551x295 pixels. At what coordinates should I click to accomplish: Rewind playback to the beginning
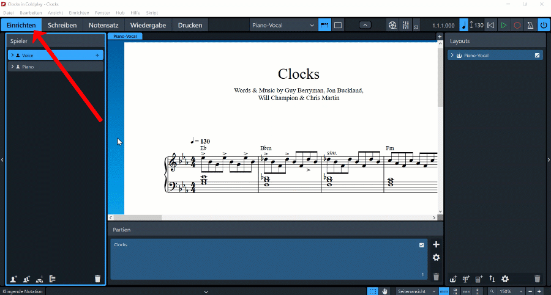[490, 25]
